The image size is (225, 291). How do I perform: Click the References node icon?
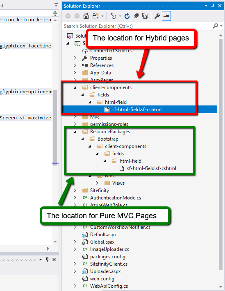point(85,65)
